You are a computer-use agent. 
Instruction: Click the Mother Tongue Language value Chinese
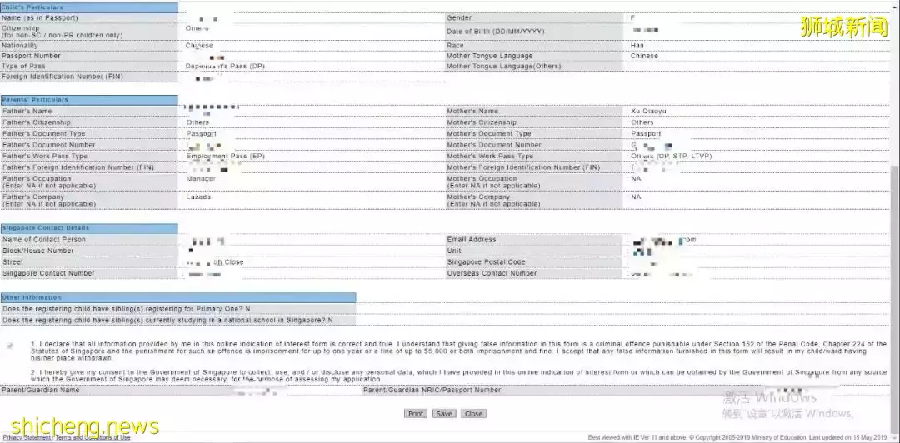(644, 57)
